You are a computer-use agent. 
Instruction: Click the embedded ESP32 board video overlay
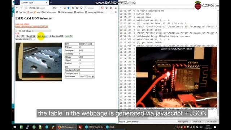(x=176, y=77)
